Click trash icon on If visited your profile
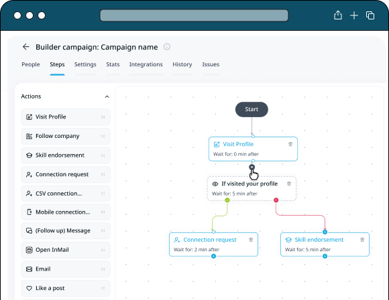The image size is (389, 300). pyautogui.click(x=289, y=183)
